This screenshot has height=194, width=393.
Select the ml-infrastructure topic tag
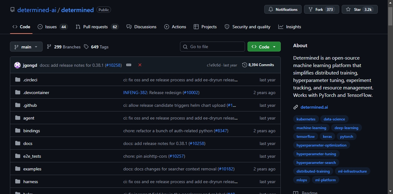(x=353, y=171)
